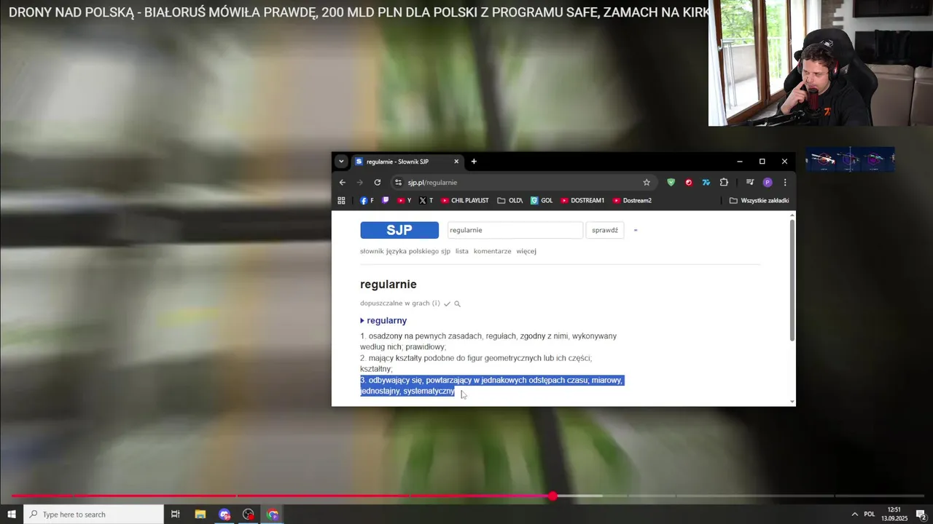Open the Discord-like purple taskbar app
Image resolution: width=933 pixels, height=524 pixels.
click(225, 515)
